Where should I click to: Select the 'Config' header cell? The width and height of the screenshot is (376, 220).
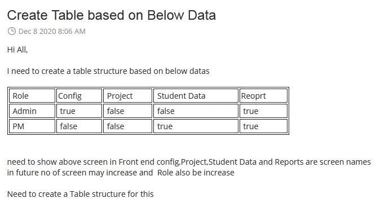[x=79, y=96]
